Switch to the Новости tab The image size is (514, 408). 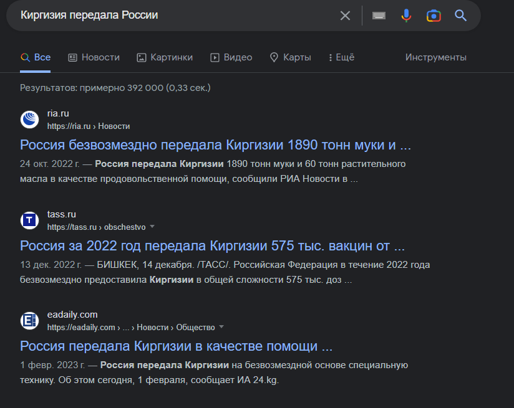coord(94,57)
